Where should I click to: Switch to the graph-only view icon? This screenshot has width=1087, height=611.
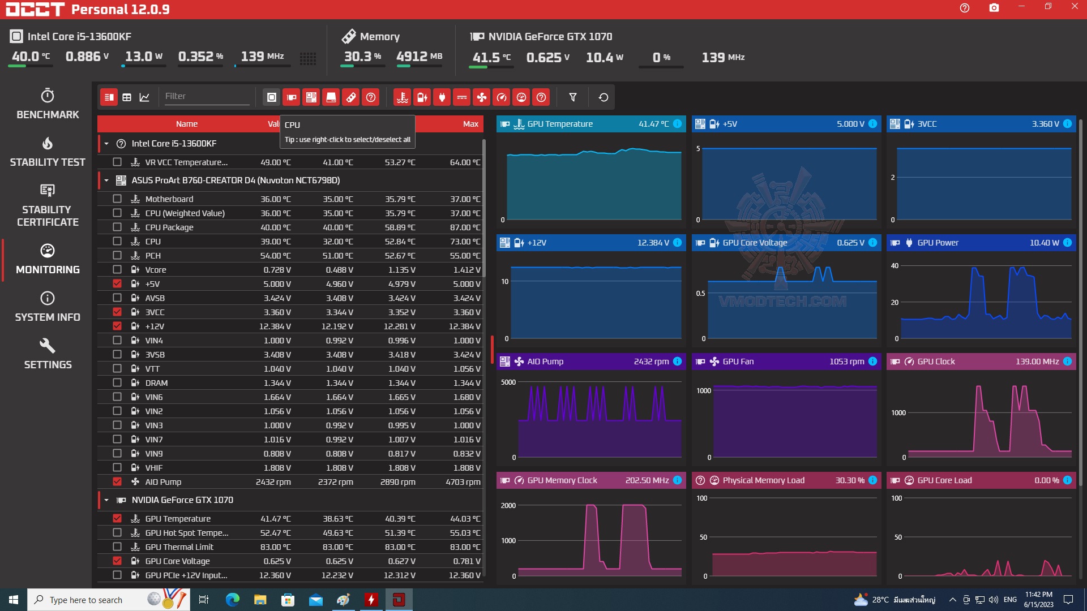tap(144, 97)
